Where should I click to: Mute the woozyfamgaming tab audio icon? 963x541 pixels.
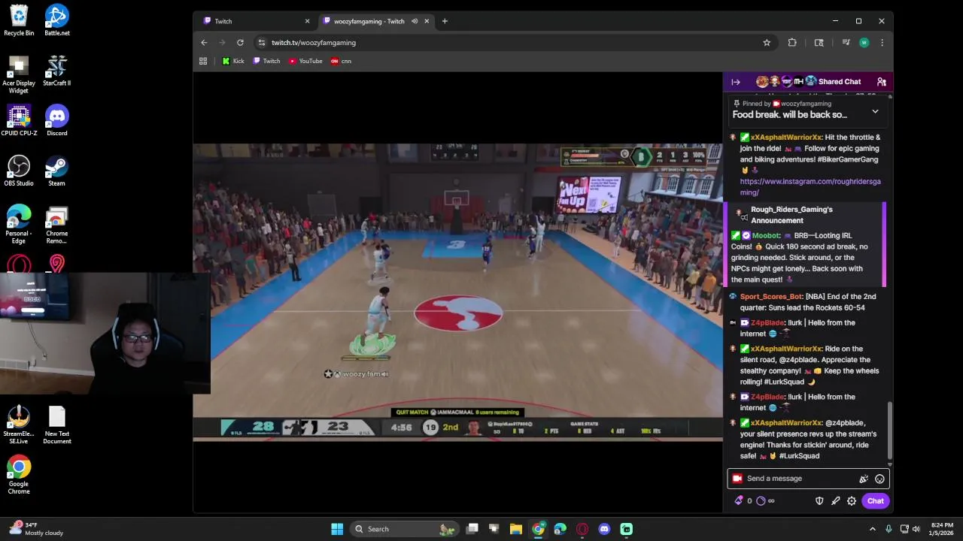(415, 21)
